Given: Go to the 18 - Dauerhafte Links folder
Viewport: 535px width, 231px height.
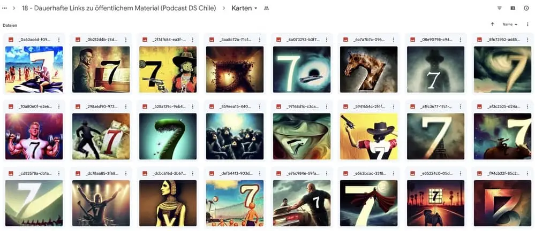Looking at the screenshot, I should coord(119,8).
